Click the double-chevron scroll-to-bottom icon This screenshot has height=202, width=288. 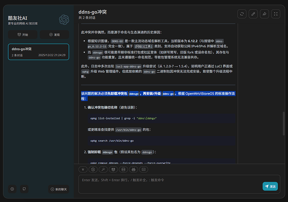pyautogui.click(x=83, y=169)
